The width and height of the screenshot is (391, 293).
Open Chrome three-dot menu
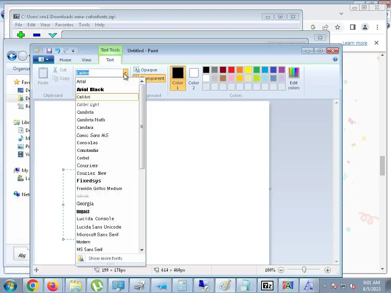pos(377,27)
